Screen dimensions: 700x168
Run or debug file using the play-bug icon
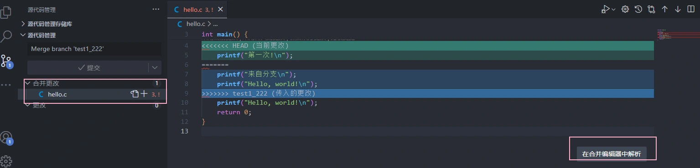tap(605, 9)
